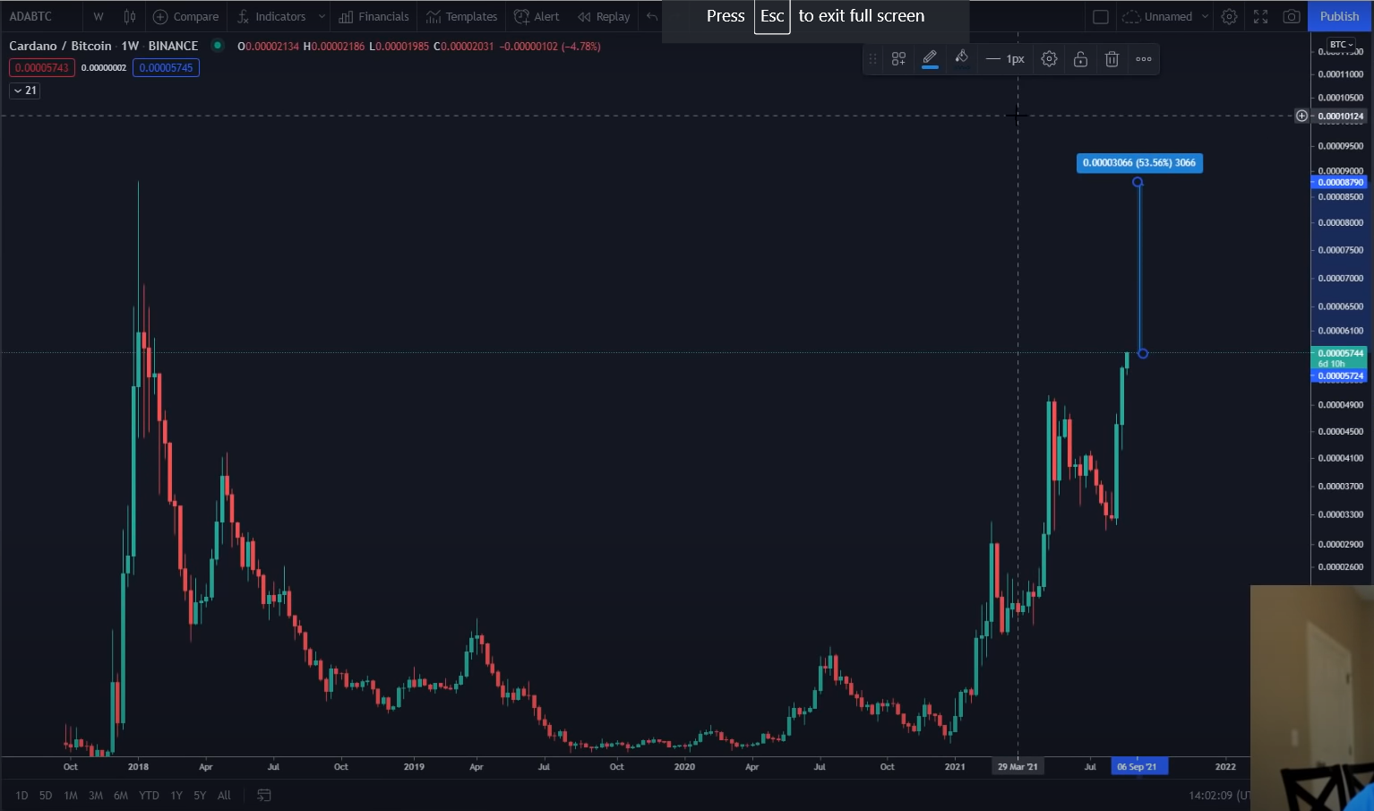Change the W weekly interval
This screenshot has height=811, width=1374.
point(99,16)
